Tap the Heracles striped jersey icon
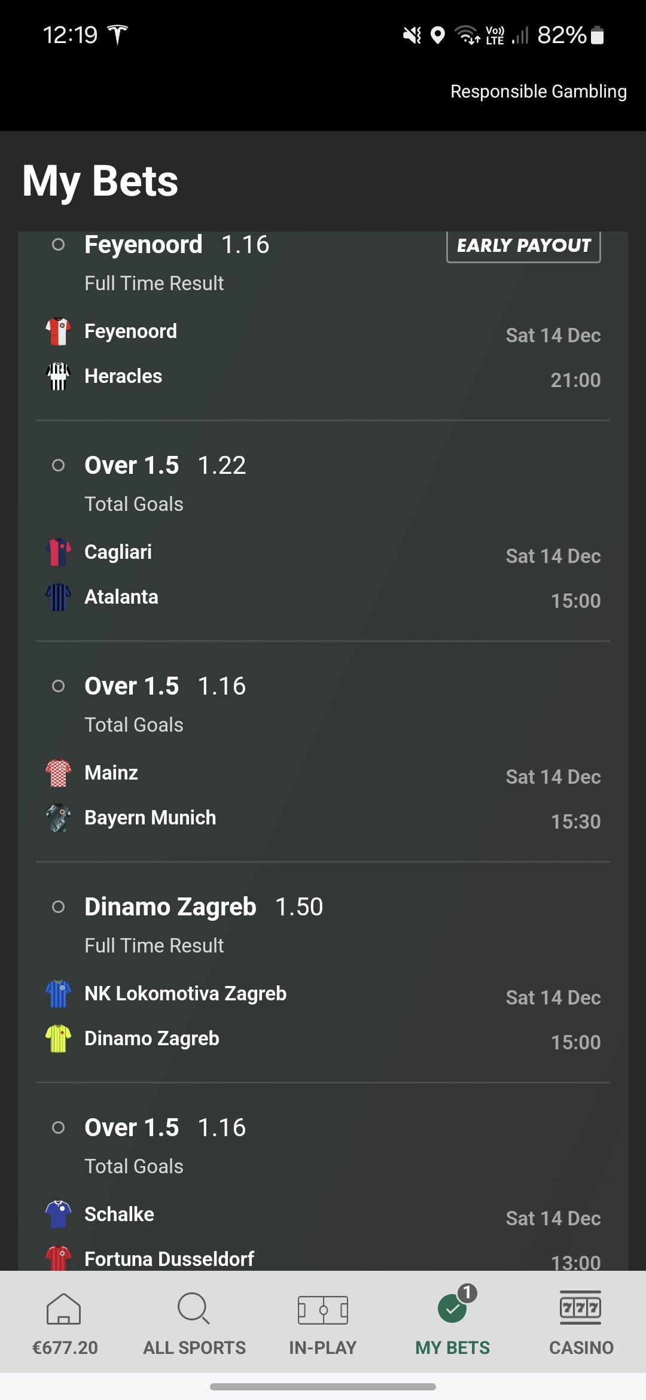Viewport: 646px width, 1400px height. point(58,376)
